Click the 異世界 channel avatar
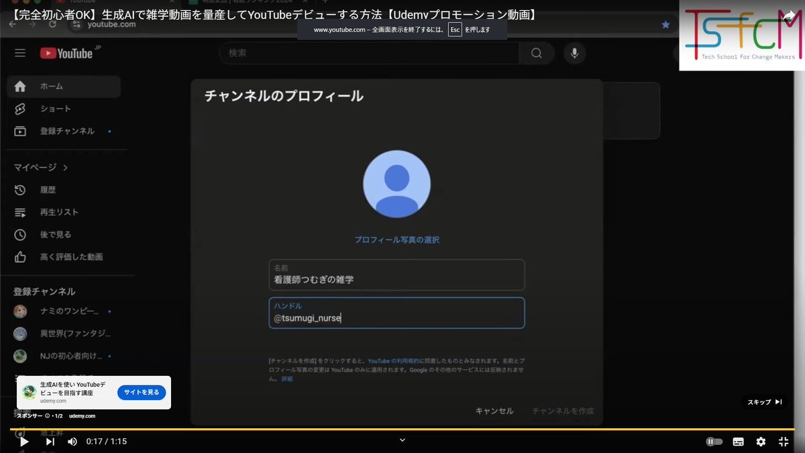 (20, 334)
